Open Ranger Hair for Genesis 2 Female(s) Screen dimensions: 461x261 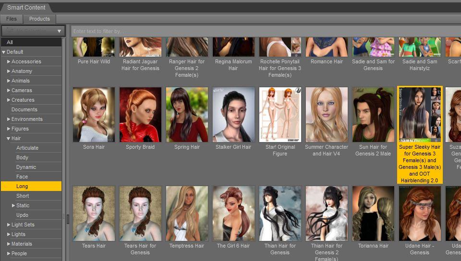[187, 47]
